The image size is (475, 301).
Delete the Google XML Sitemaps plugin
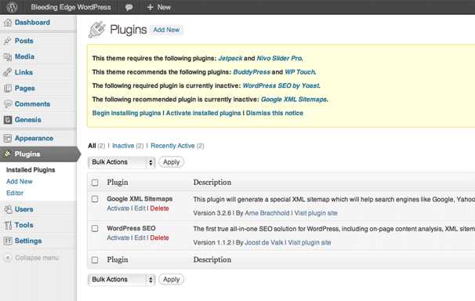pyautogui.click(x=159, y=209)
